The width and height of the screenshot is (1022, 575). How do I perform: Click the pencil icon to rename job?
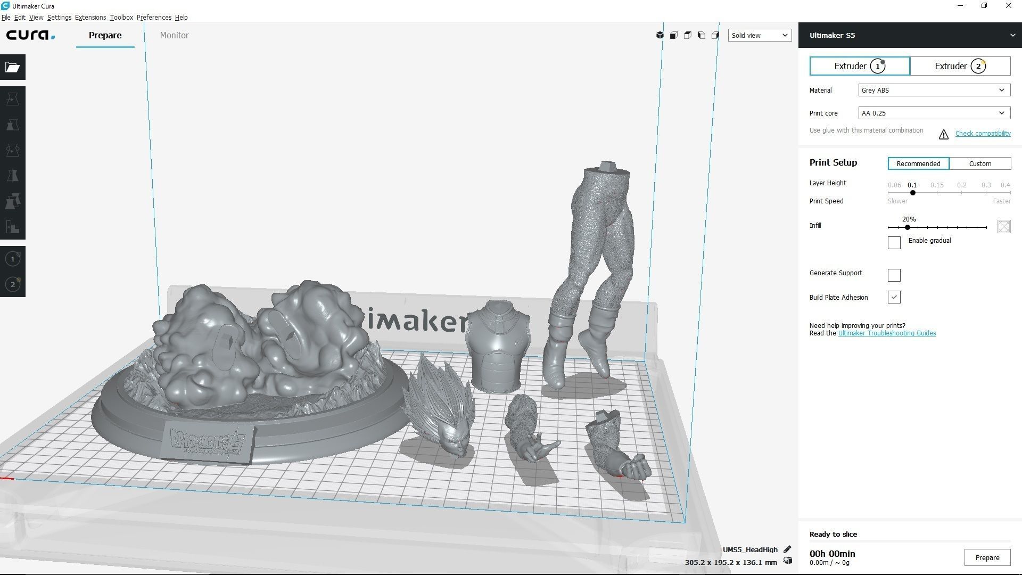pos(787,549)
